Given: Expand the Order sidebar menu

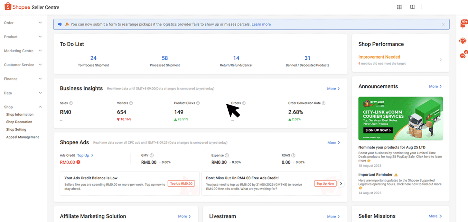Looking at the screenshot, I should point(40,23).
